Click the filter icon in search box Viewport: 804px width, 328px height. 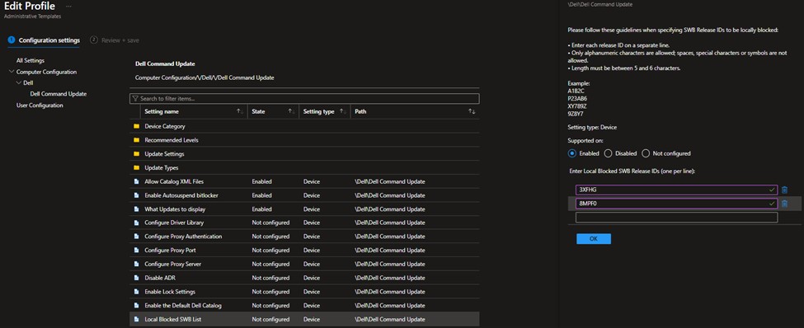[135, 98]
